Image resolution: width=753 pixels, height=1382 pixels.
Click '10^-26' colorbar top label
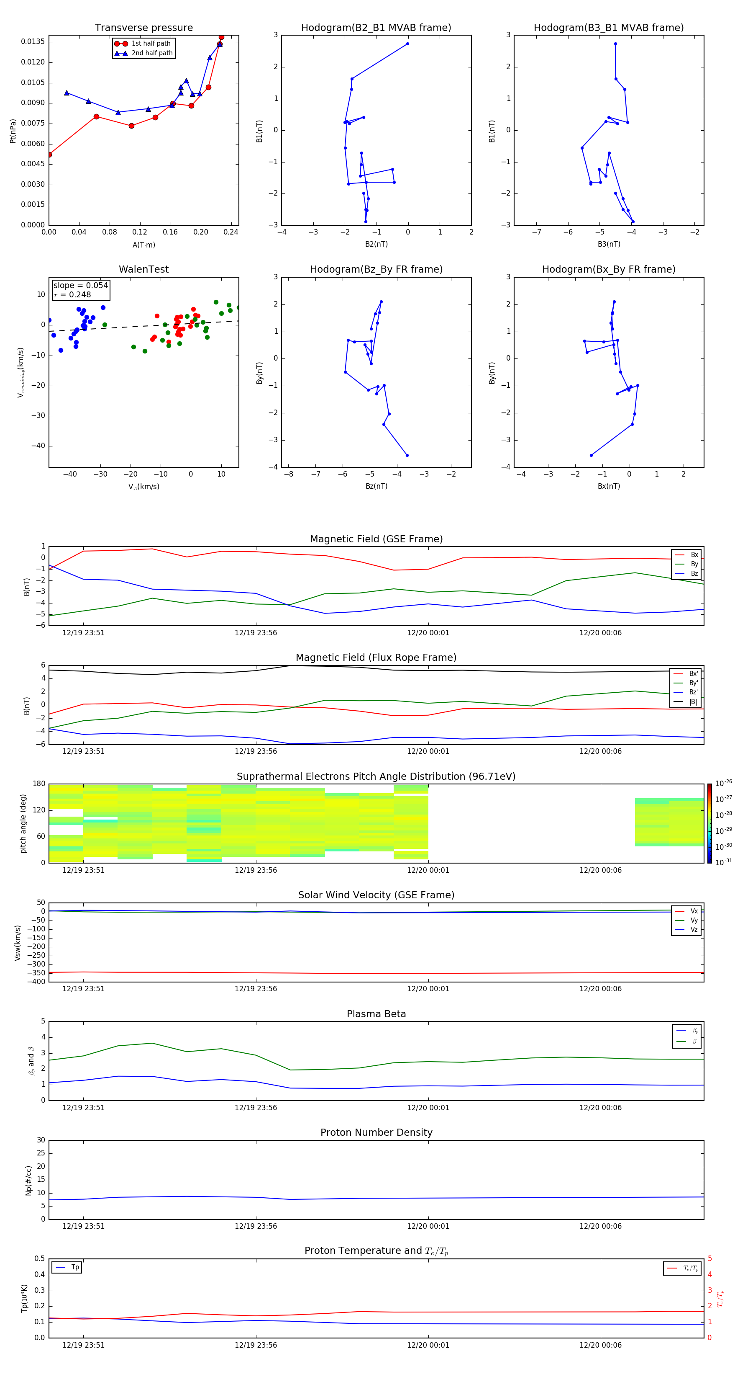(724, 783)
